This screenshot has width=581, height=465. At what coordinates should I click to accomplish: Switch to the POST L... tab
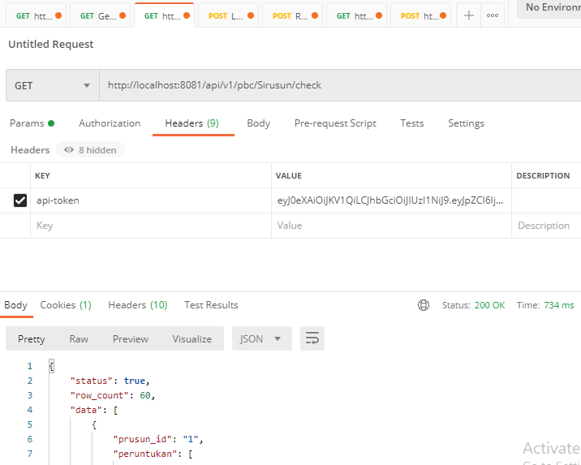[x=227, y=16]
